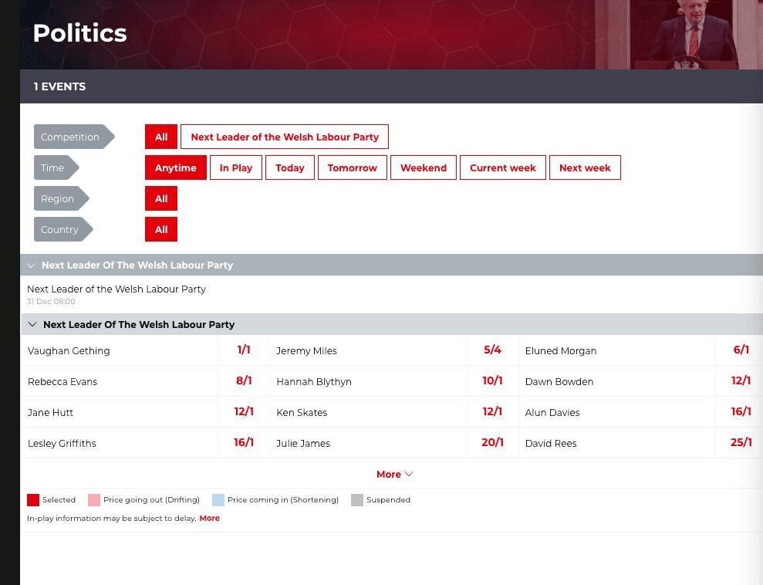Image resolution: width=763 pixels, height=585 pixels.
Task: Select the All competition filter
Action: (161, 137)
